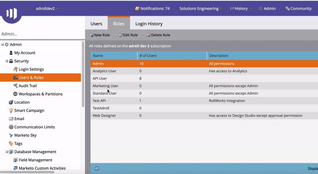
Task: Click the Has access to Analytics cell
Action: pyautogui.click(x=228, y=71)
